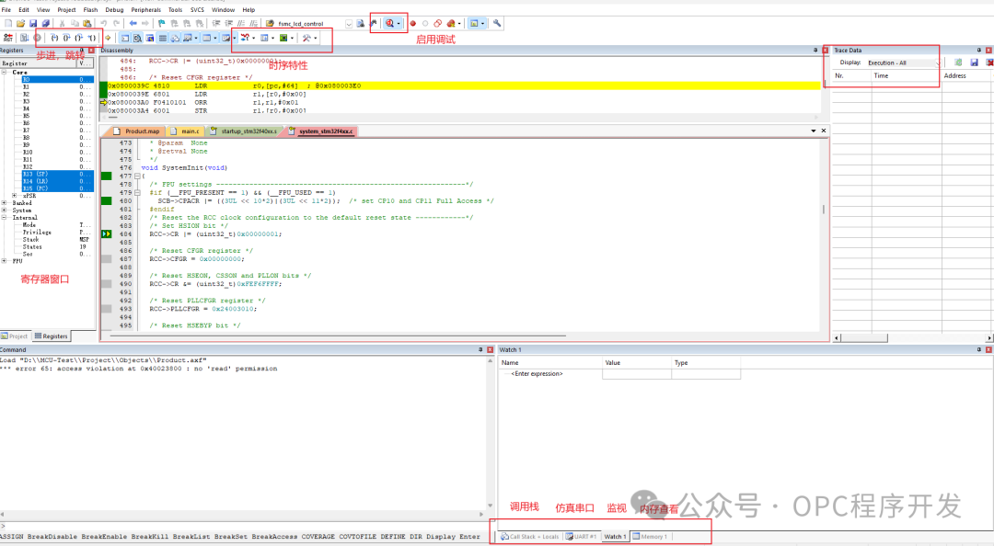This screenshot has height=546, width=994.
Task: Toggle Start/Stop Debug Session icon
Action: (389, 23)
